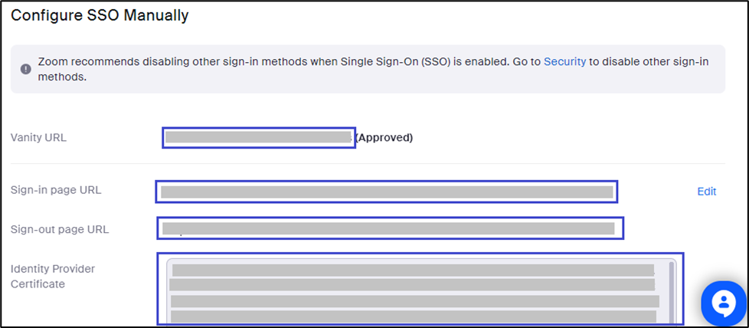This screenshot has height=328, width=749.
Task: Click the Configure SSO Manually heading
Action: [x=100, y=15]
